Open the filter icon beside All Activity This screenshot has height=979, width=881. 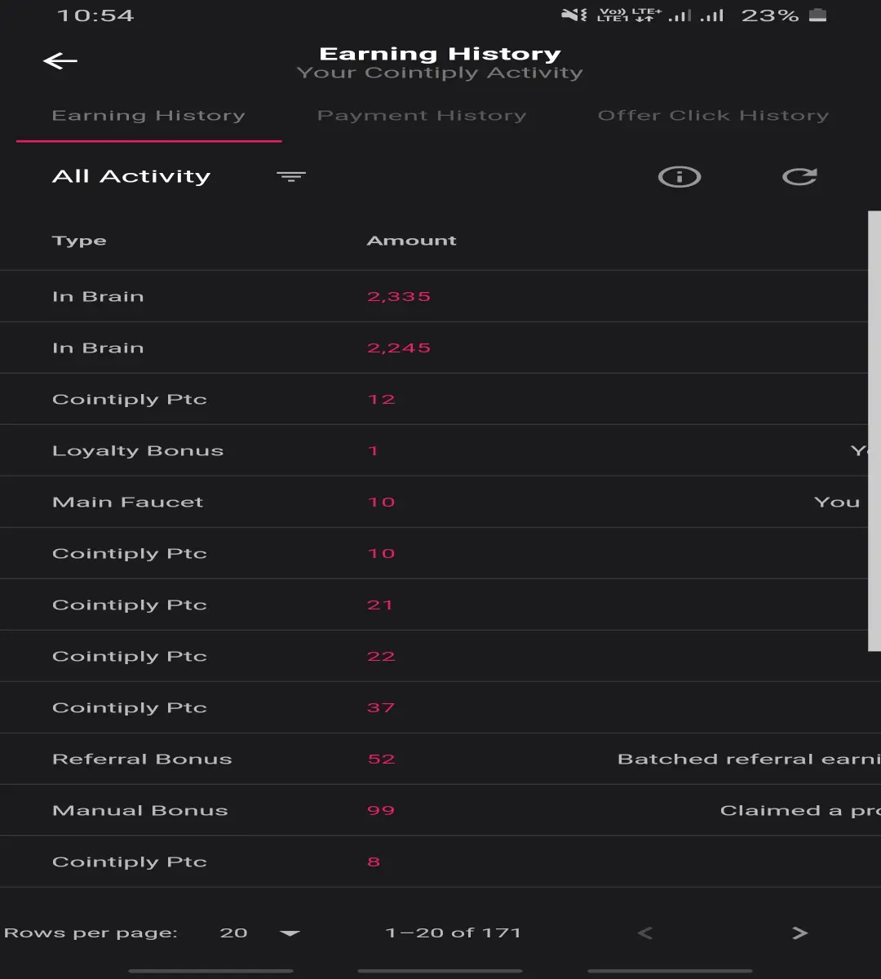pyautogui.click(x=291, y=176)
